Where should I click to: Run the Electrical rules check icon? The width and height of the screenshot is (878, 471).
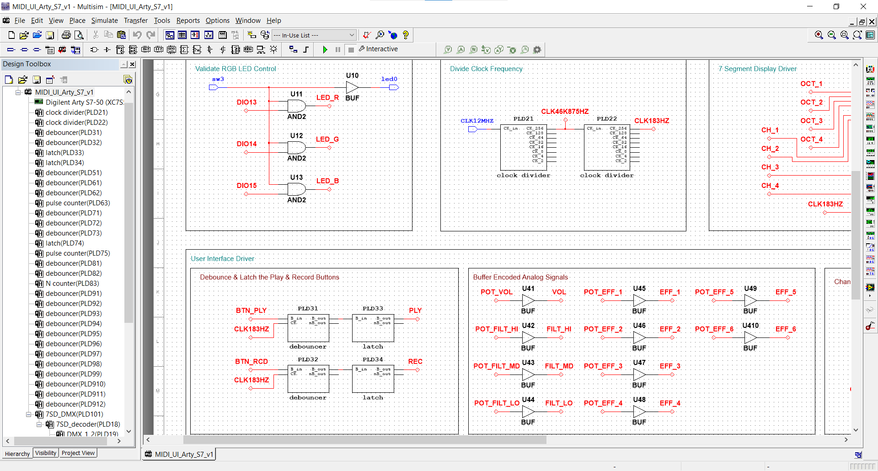(366, 35)
